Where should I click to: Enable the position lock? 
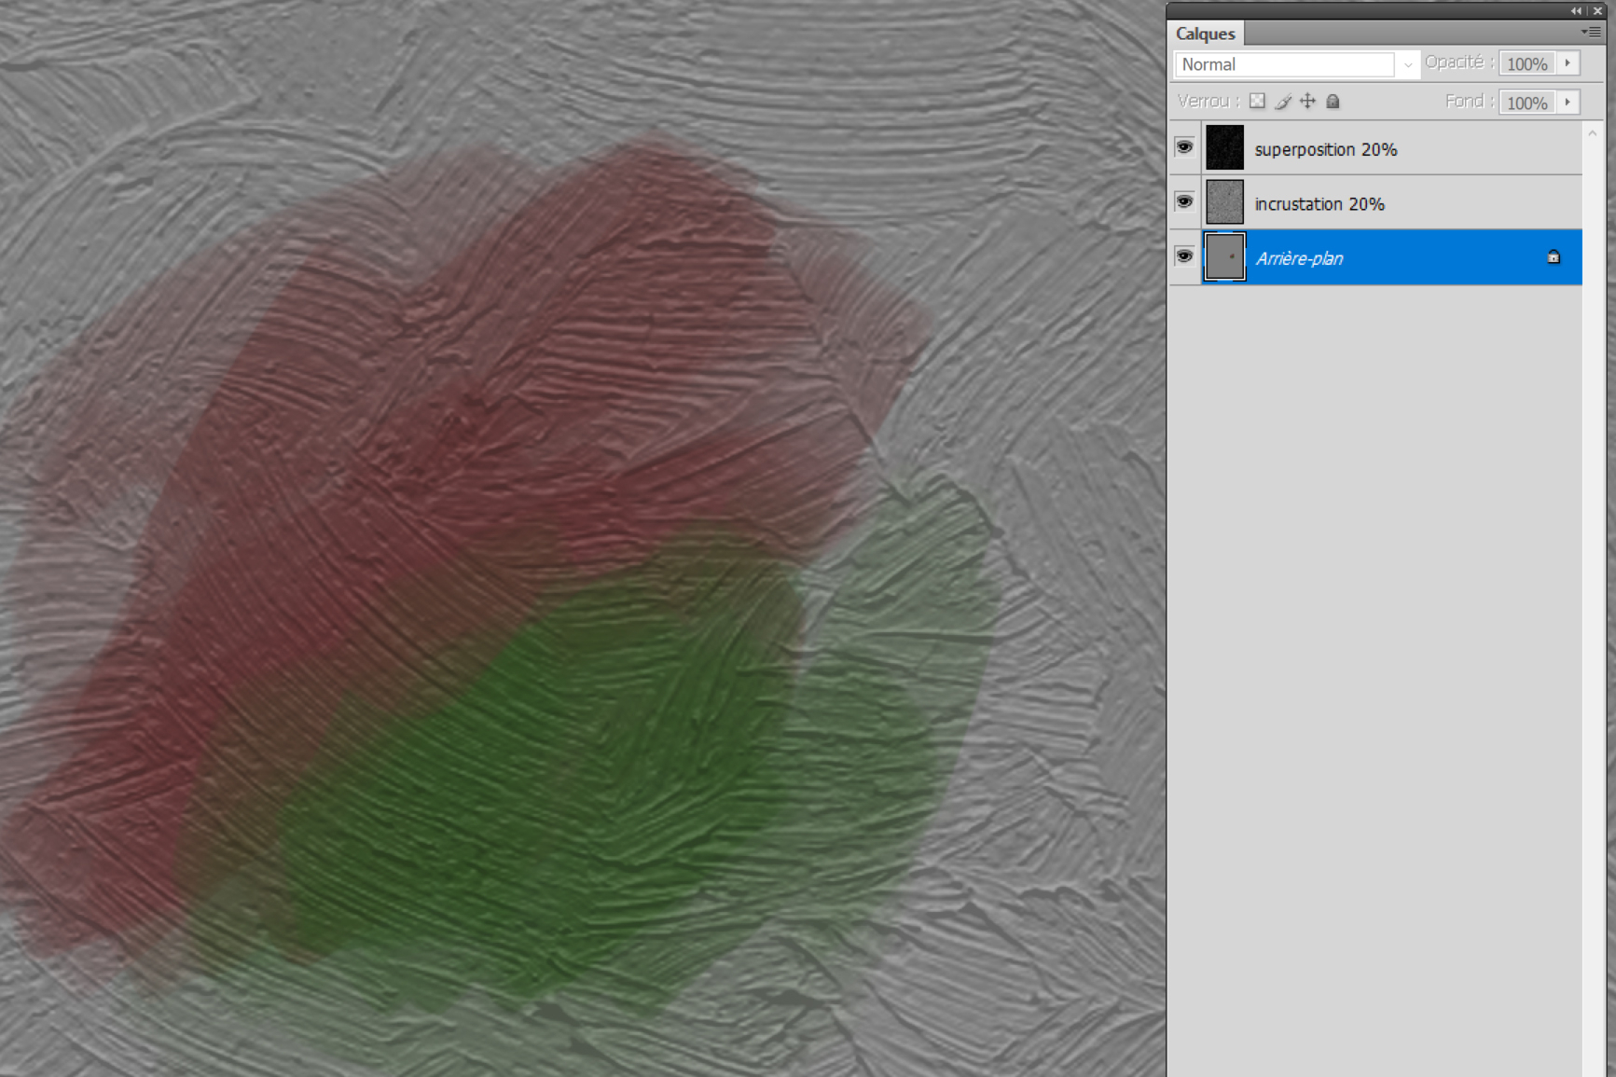pos(1307,101)
